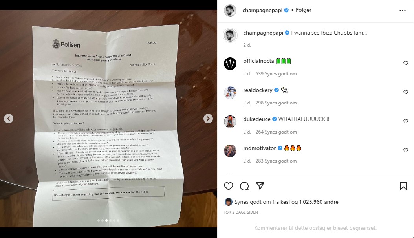Open the comment speech bubble icon
This screenshot has height=238, width=414.
[x=244, y=186]
